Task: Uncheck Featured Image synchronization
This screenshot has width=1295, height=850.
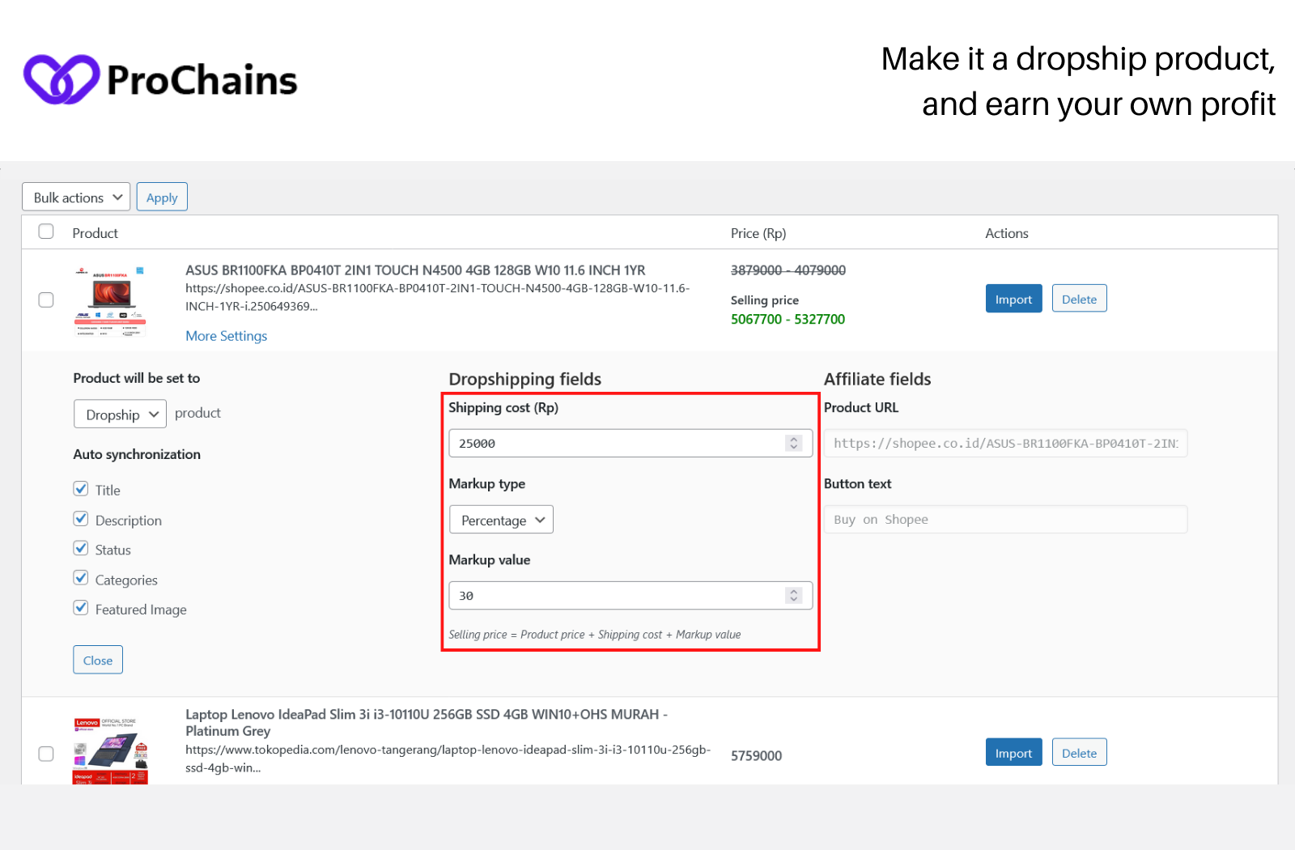Action: 81,608
